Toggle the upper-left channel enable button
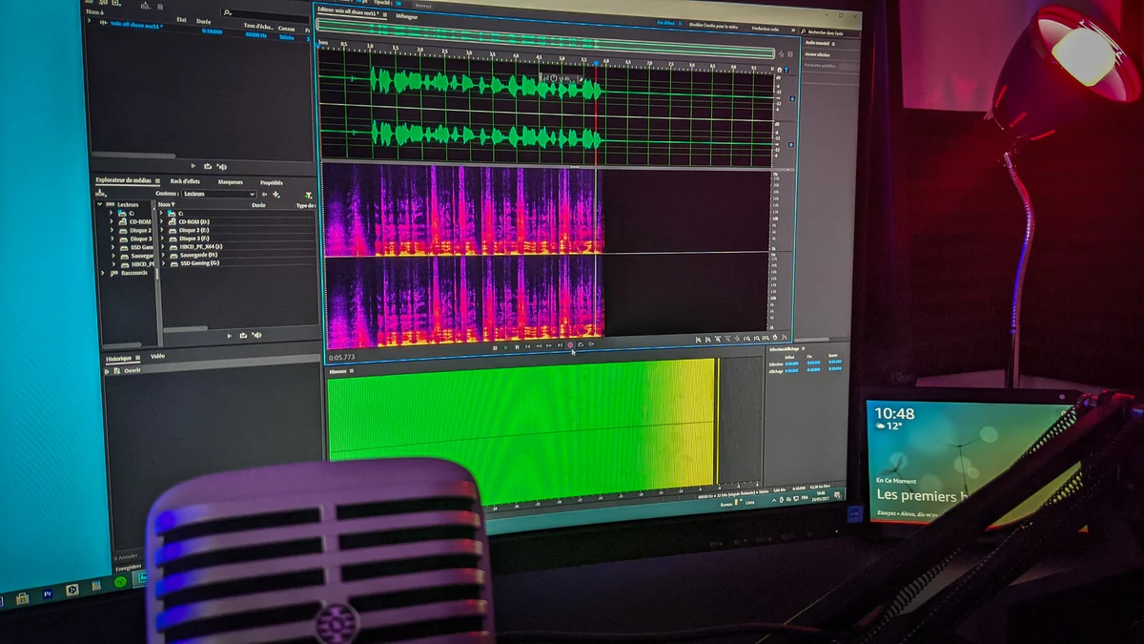This screenshot has width=1144, height=644. pyautogui.click(x=792, y=98)
